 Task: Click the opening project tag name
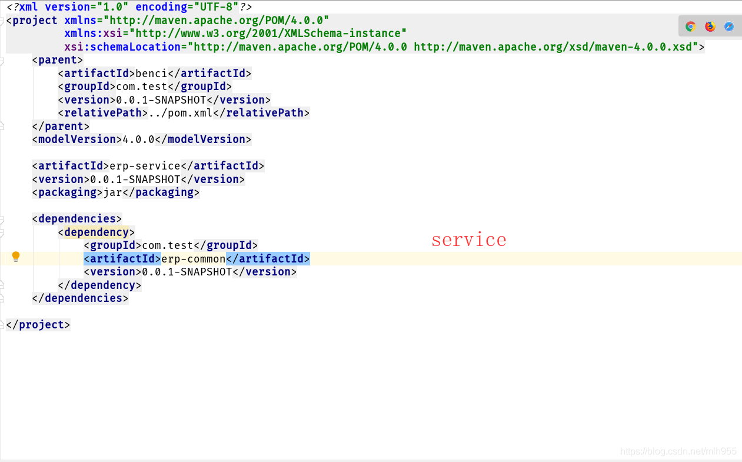point(35,20)
